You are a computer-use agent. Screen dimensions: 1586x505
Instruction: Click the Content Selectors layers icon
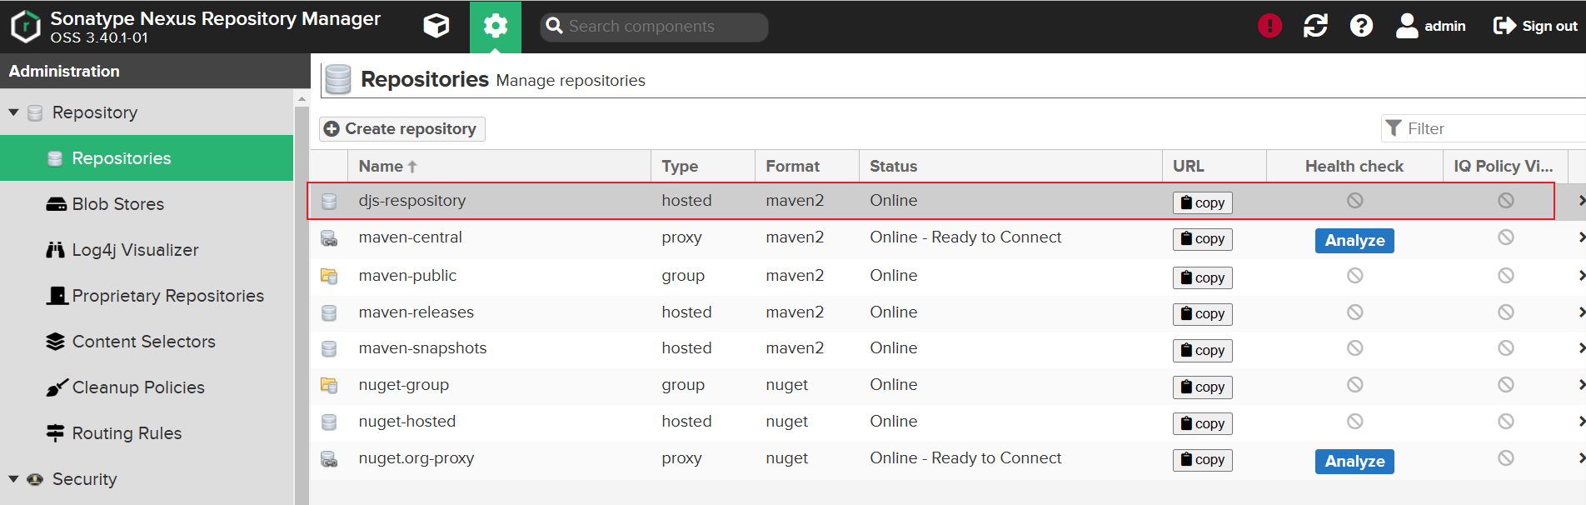[56, 342]
